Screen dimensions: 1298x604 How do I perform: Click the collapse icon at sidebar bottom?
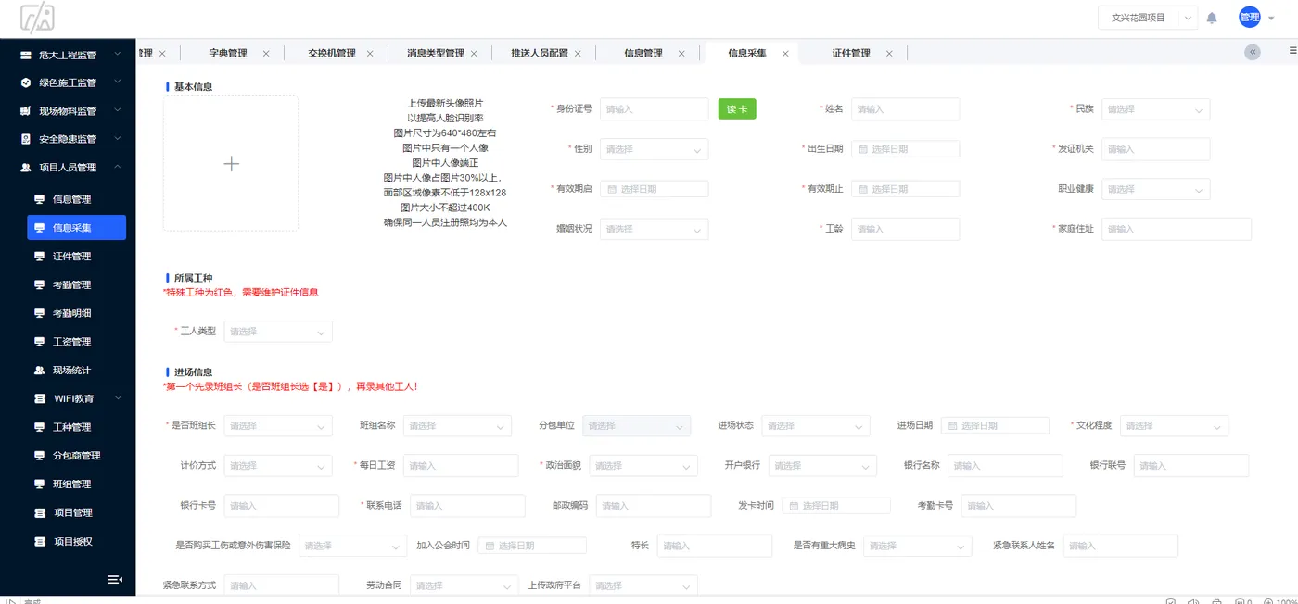(x=115, y=578)
